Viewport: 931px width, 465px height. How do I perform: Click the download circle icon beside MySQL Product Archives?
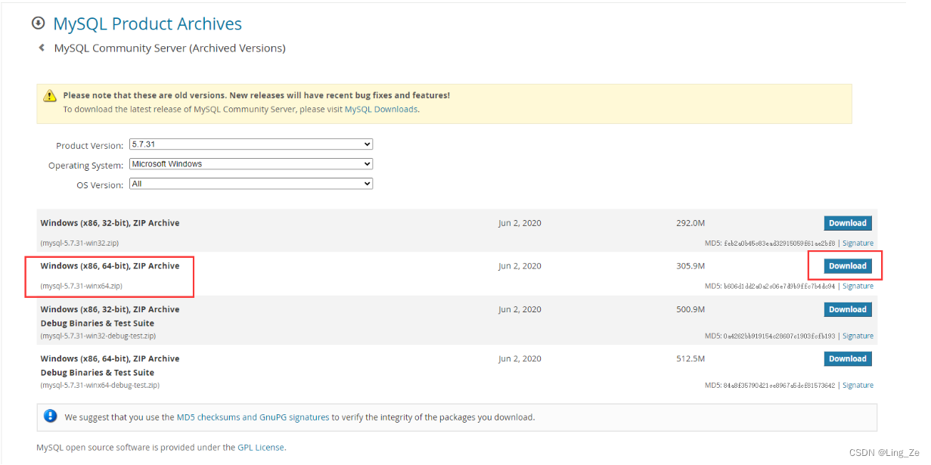(x=39, y=23)
